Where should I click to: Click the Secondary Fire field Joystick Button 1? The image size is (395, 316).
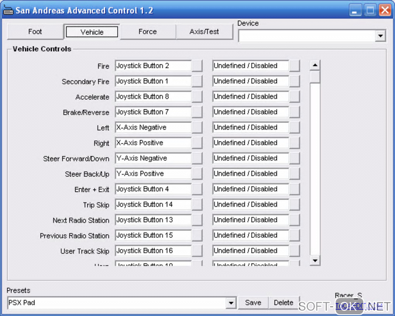coord(153,81)
